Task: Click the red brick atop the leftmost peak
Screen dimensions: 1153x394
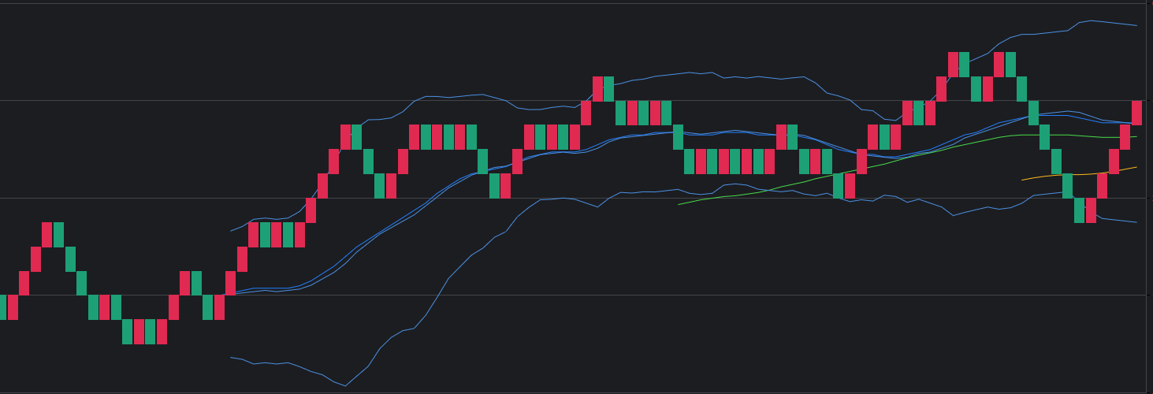Action: (x=47, y=235)
